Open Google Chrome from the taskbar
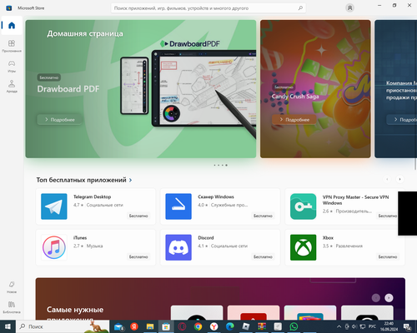Image resolution: width=417 pixels, height=333 pixels. pos(198,326)
